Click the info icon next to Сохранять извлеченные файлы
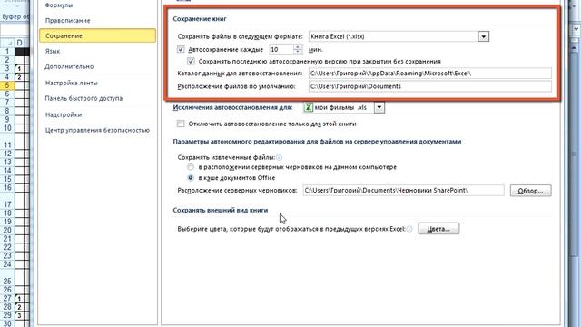This screenshot has height=327, width=581. pyautogui.click(x=279, y=157)
